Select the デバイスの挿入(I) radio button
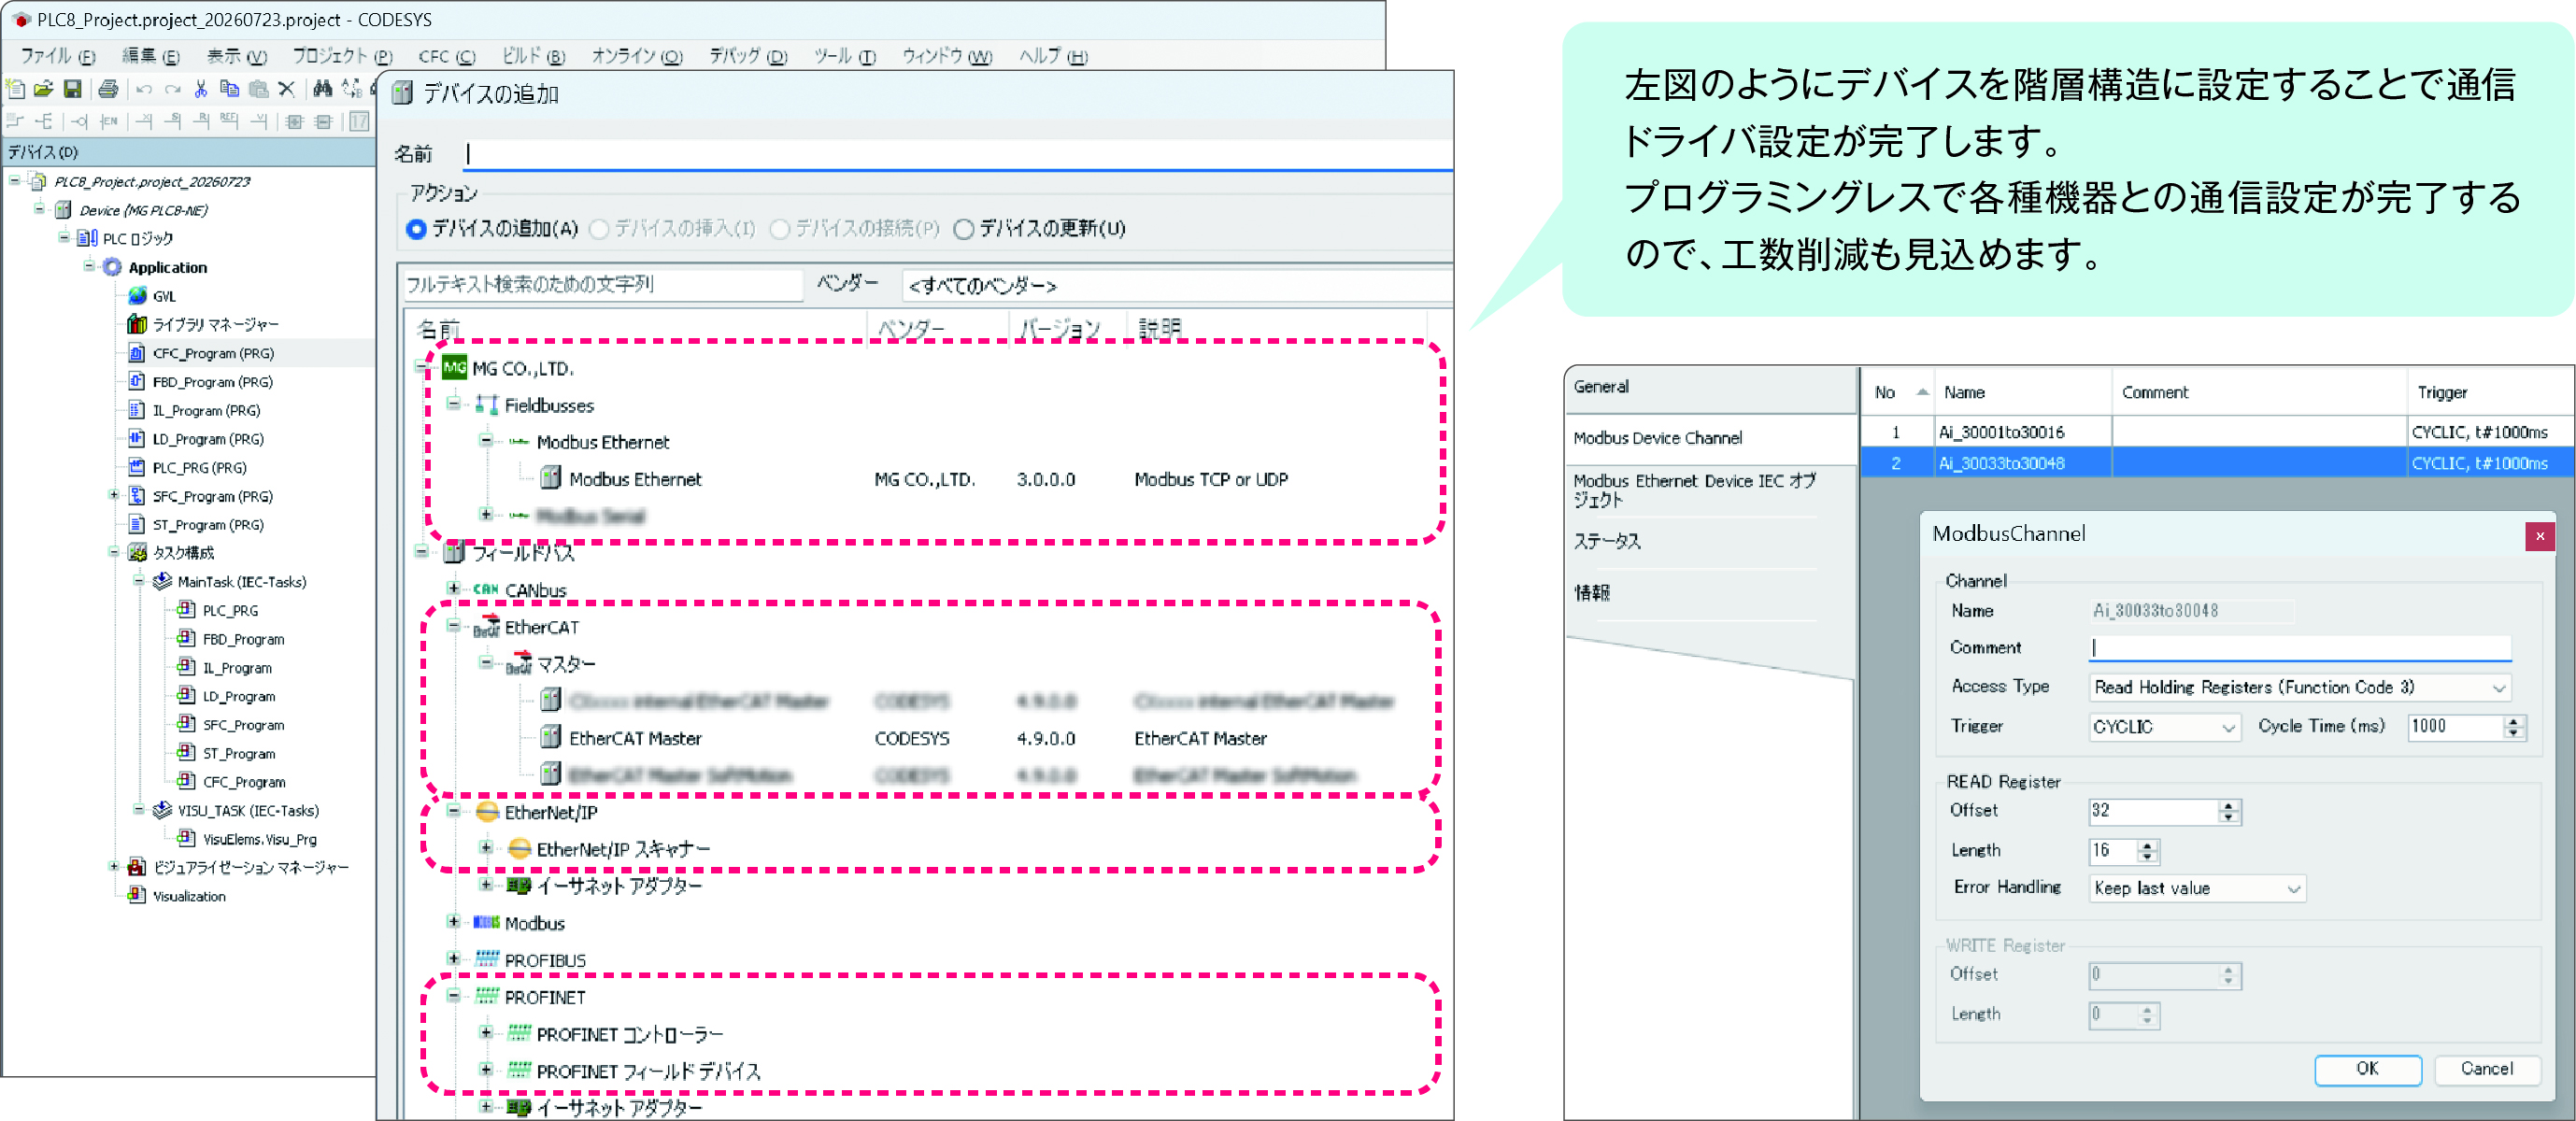This screenshot has height=1121, width=2576. coord(599,229)
